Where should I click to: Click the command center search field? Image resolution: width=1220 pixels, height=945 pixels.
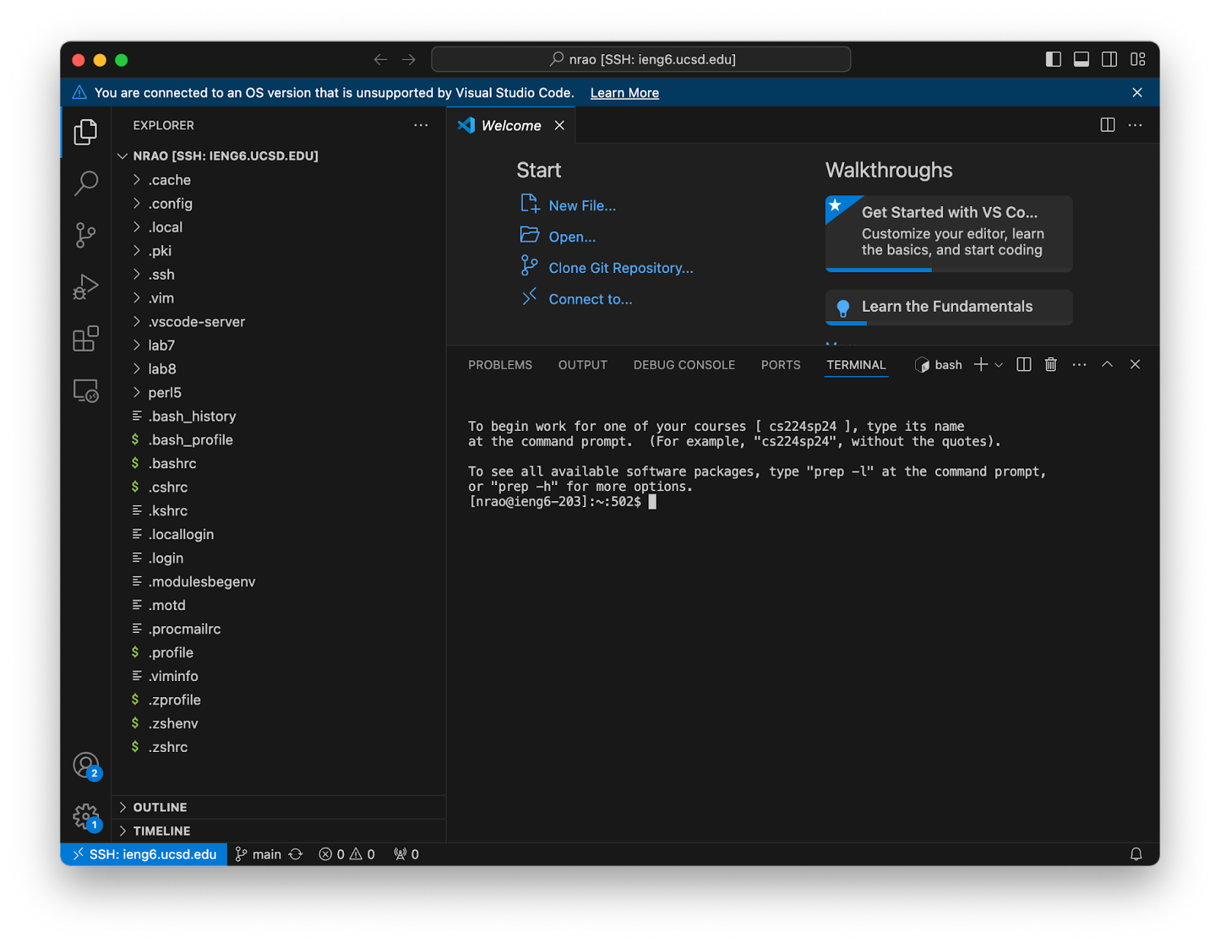coord(641,59)
